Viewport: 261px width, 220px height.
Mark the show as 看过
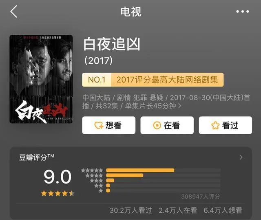[226, 125]
